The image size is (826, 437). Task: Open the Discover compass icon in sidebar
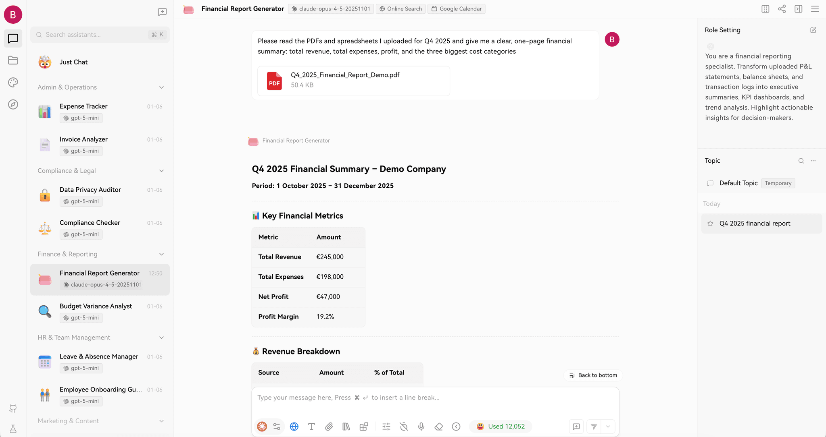tap(13, 105)
